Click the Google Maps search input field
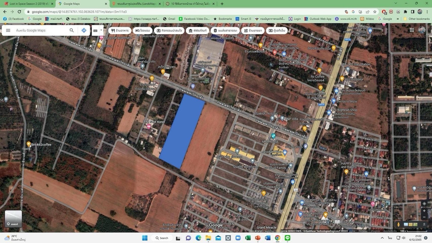432x243 pixels. click(x=40, y=31)
